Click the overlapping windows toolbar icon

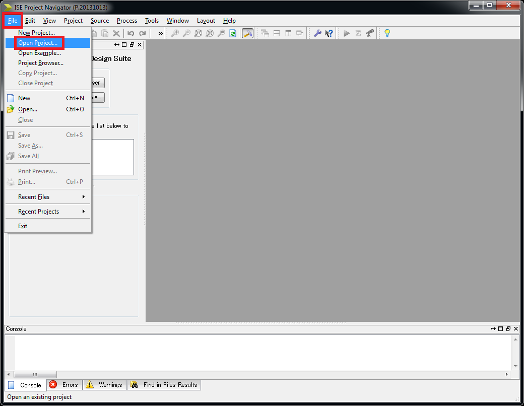click(x=300, y=33)
